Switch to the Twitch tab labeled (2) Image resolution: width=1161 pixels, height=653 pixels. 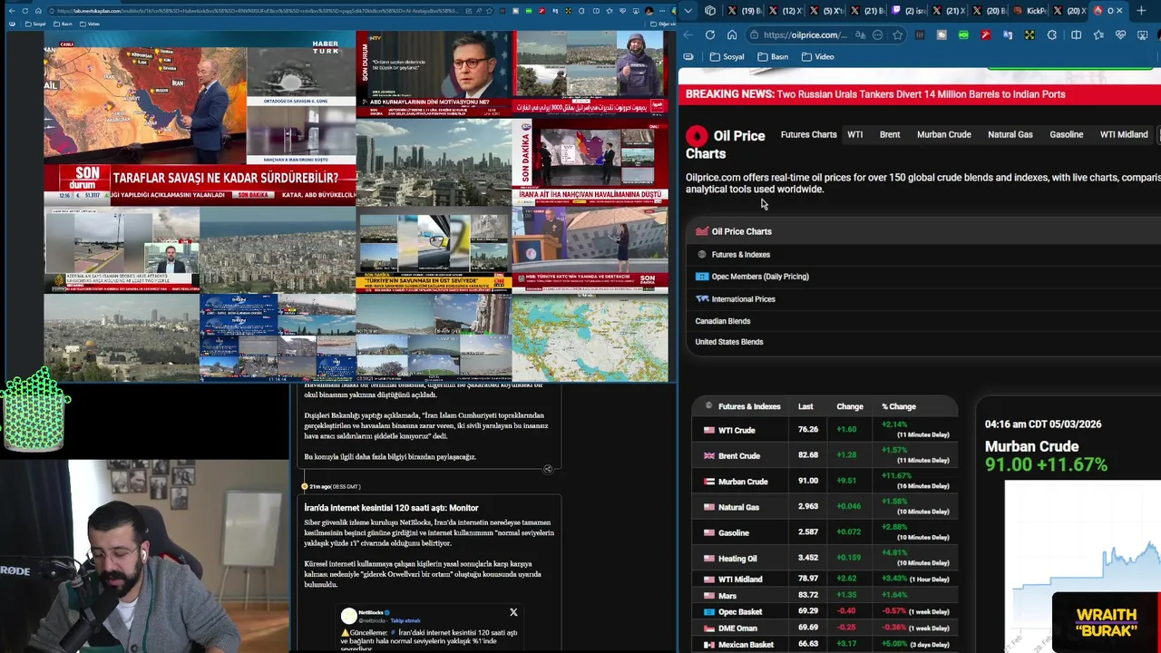[908, 11]
